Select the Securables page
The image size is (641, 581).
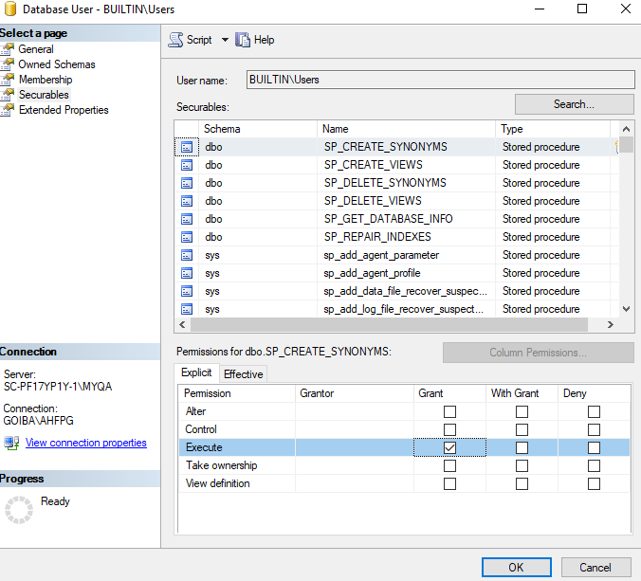point(44,95)
